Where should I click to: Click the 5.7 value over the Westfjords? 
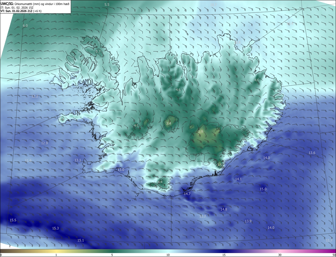tap(98, 52)
